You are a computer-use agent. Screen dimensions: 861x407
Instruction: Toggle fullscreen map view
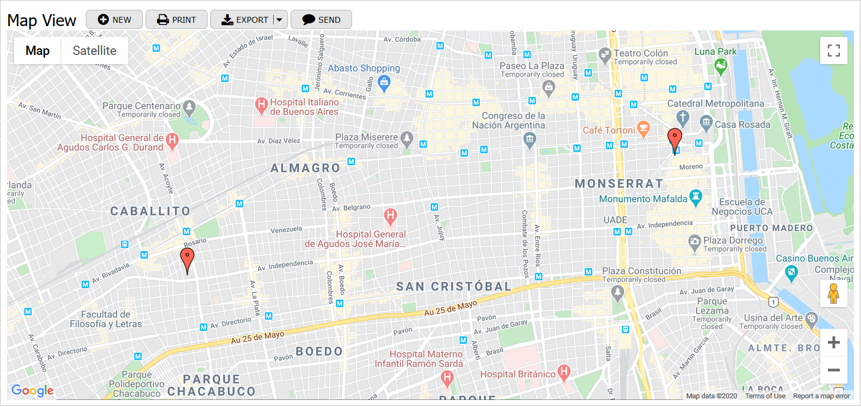tap(834, 51)
